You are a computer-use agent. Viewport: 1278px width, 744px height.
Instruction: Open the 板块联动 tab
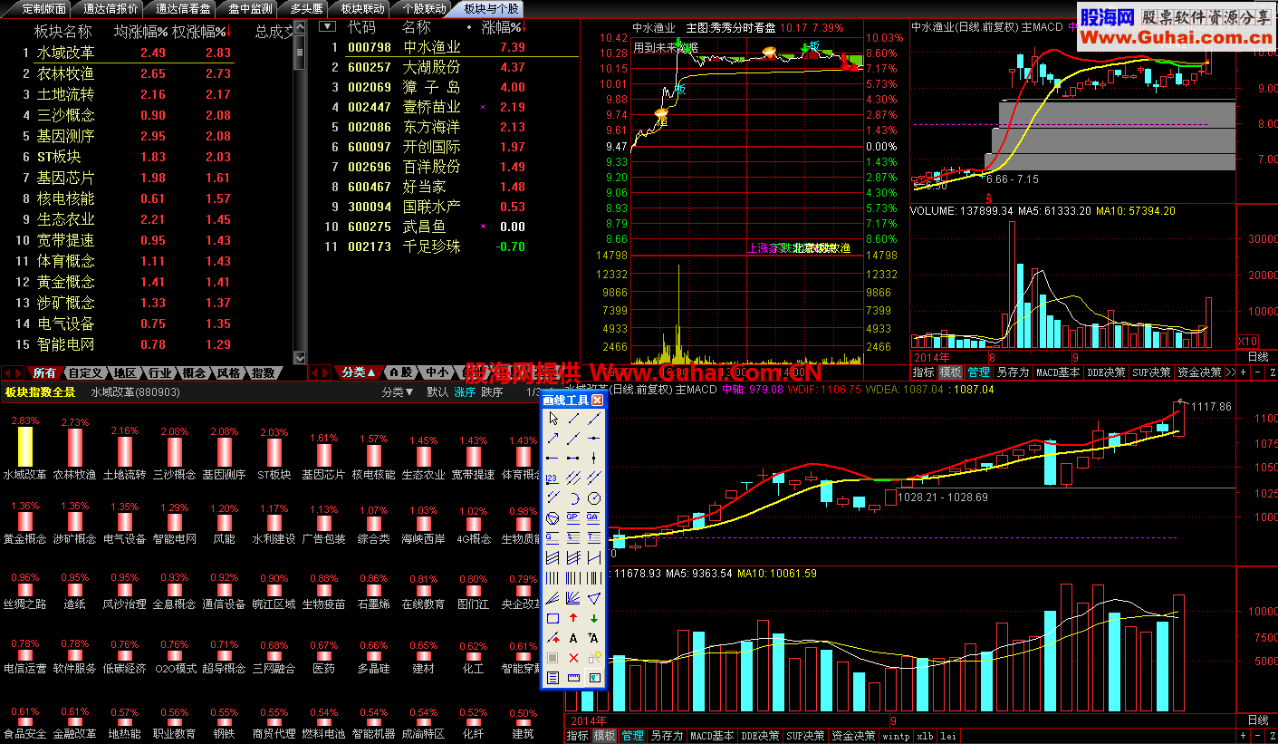[x=362, y=8]
